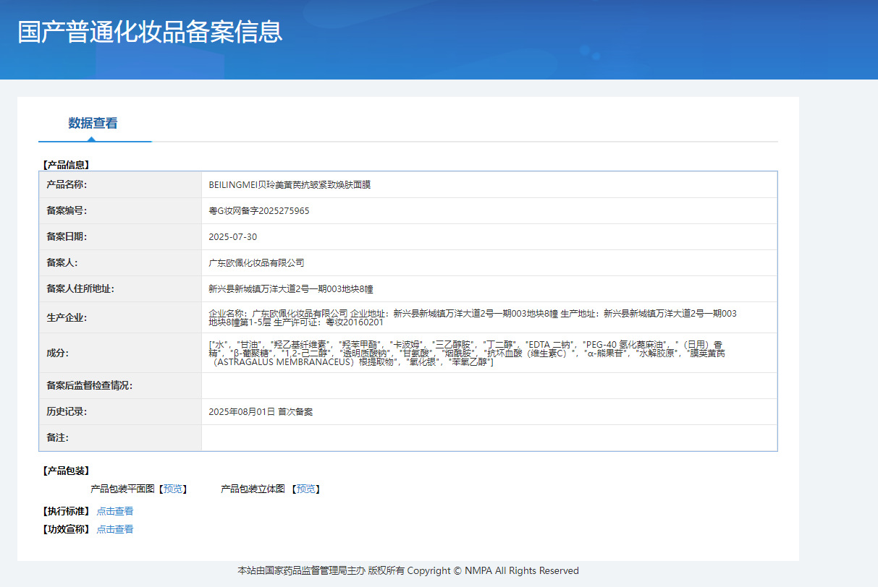The width and height of the screenshot is (878, 587).
Task: Preview the 产品包装立体图 image
Action: (305, 489)
